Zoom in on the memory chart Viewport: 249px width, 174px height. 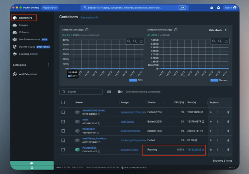214,41
